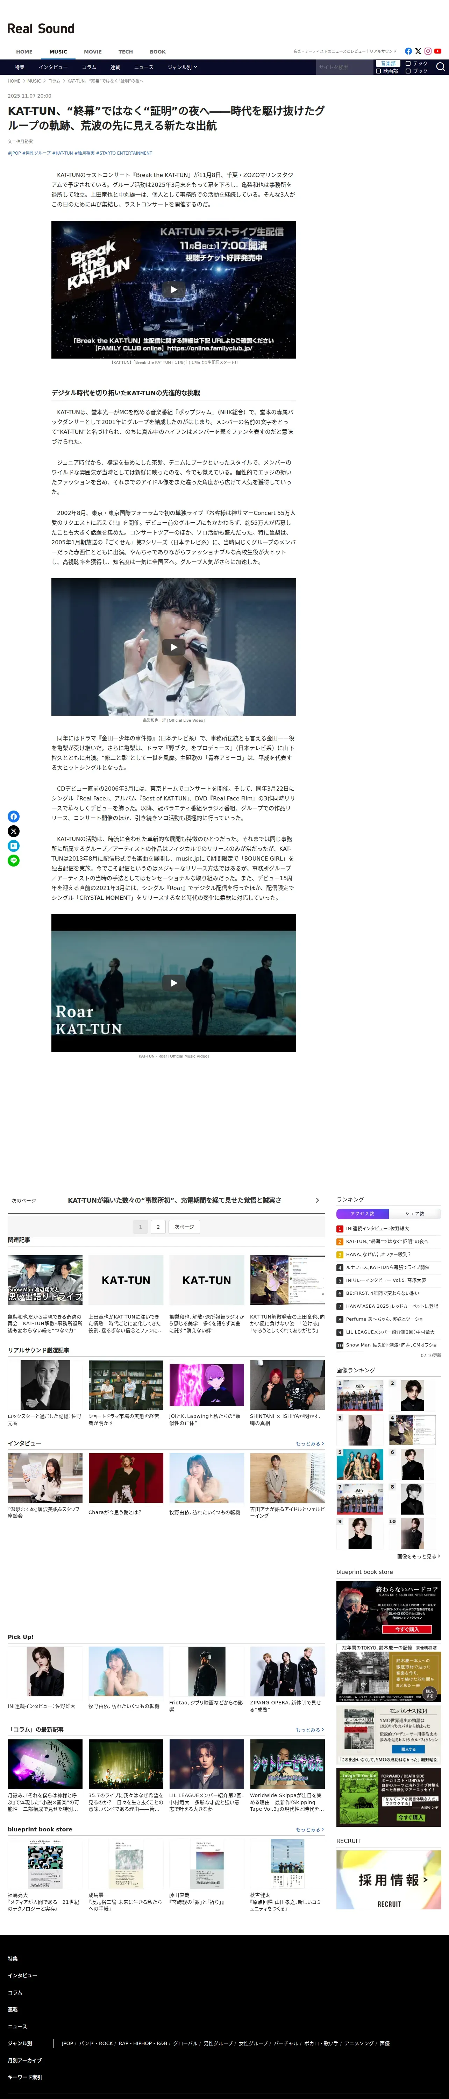Play the KAT-TUN Roar music video
The width and height of the screenshot is (449, 2099).
[173, 983]
